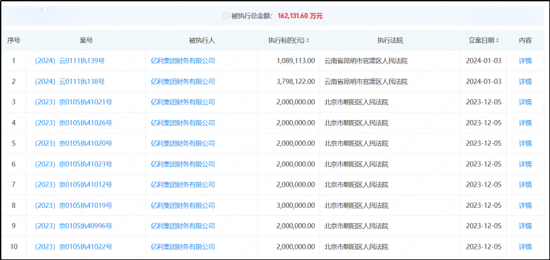550x260 pixels.
Task: View 详情 for row 2 case 138号
Action: point(525,82)
